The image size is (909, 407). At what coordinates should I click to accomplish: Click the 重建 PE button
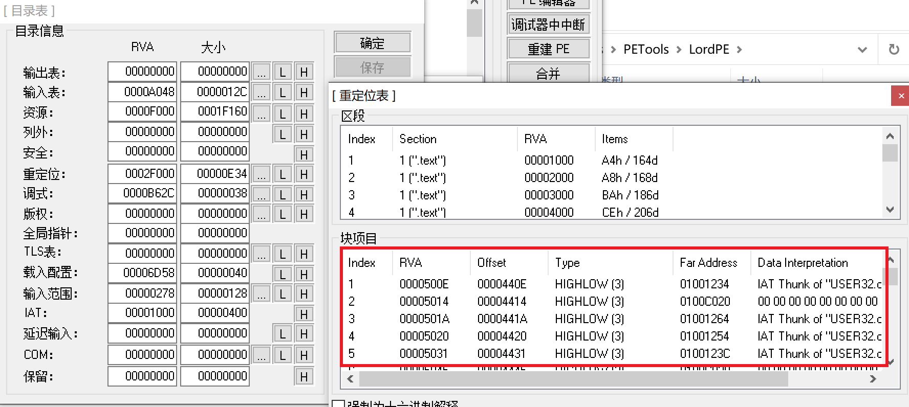548,49
